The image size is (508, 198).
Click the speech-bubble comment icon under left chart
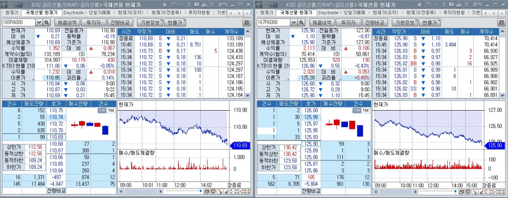(213, 191)
